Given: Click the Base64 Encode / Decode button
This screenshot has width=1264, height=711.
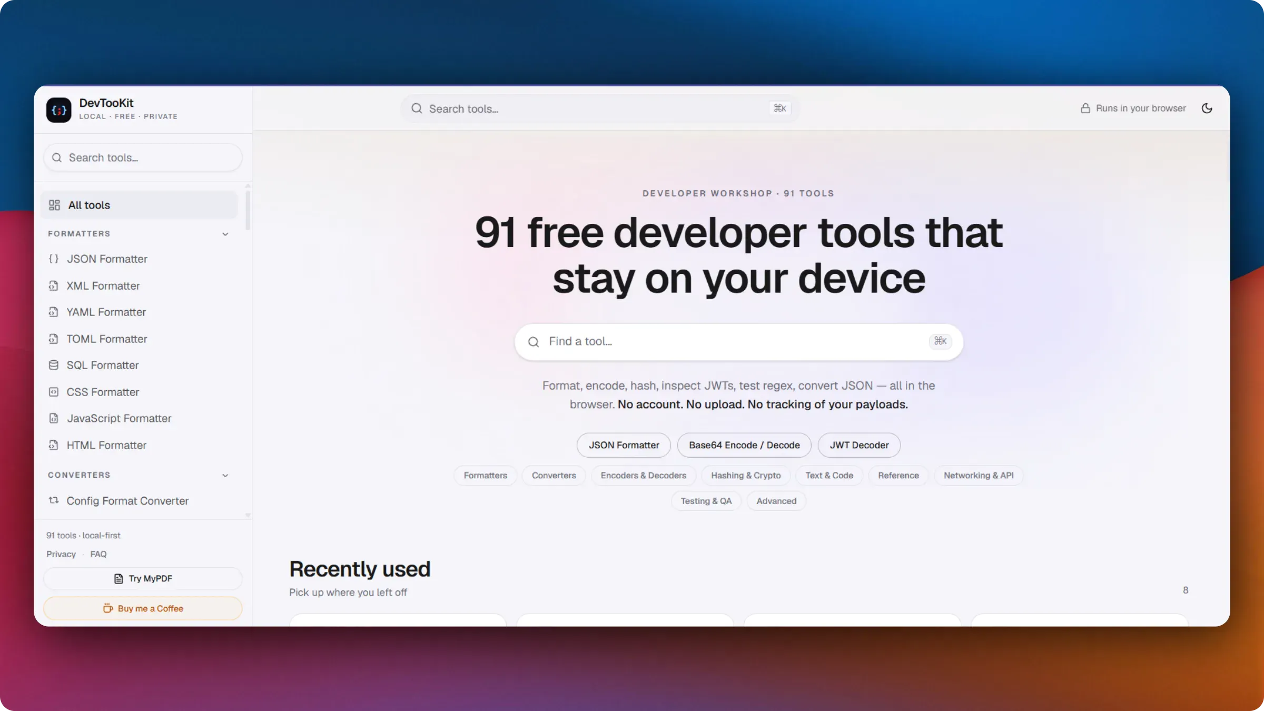Looking at the screenshot, I should click(744, 446).
